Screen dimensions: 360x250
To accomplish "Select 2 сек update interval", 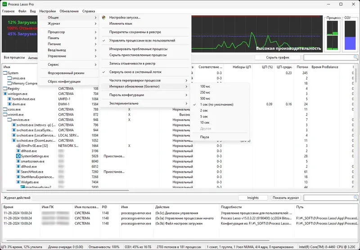I will [x=220, y=110].
